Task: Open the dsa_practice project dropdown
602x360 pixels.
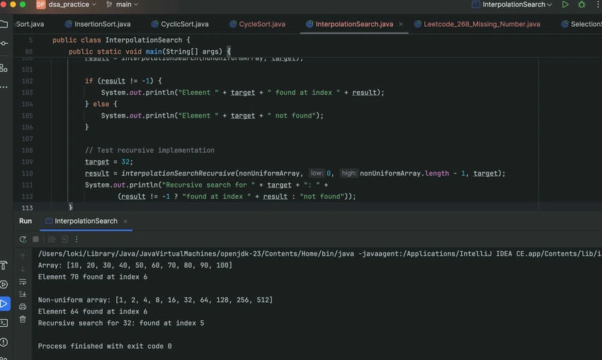Action: click(72, 5)
